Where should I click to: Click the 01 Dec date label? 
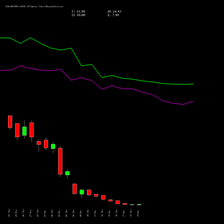pos(45,213)
